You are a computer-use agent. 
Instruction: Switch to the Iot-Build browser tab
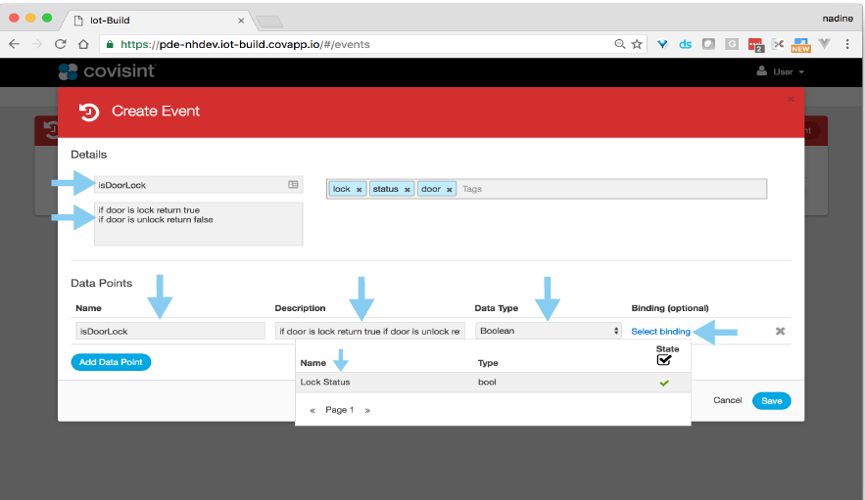click(x=157, y=19)
